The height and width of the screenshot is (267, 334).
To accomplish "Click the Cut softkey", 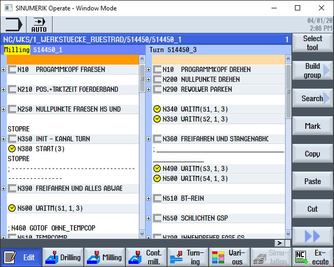I will [313, 209].
